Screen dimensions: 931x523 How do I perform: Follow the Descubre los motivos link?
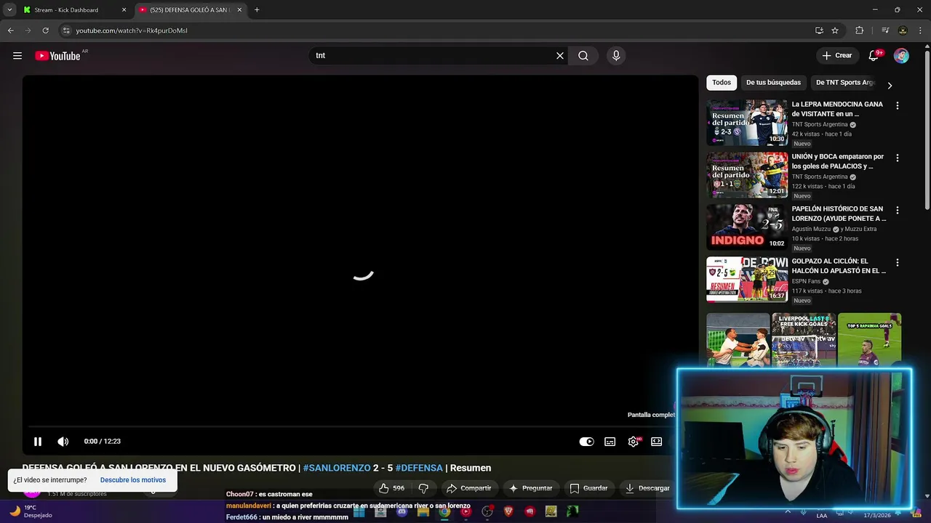click(x=133, y=480)
